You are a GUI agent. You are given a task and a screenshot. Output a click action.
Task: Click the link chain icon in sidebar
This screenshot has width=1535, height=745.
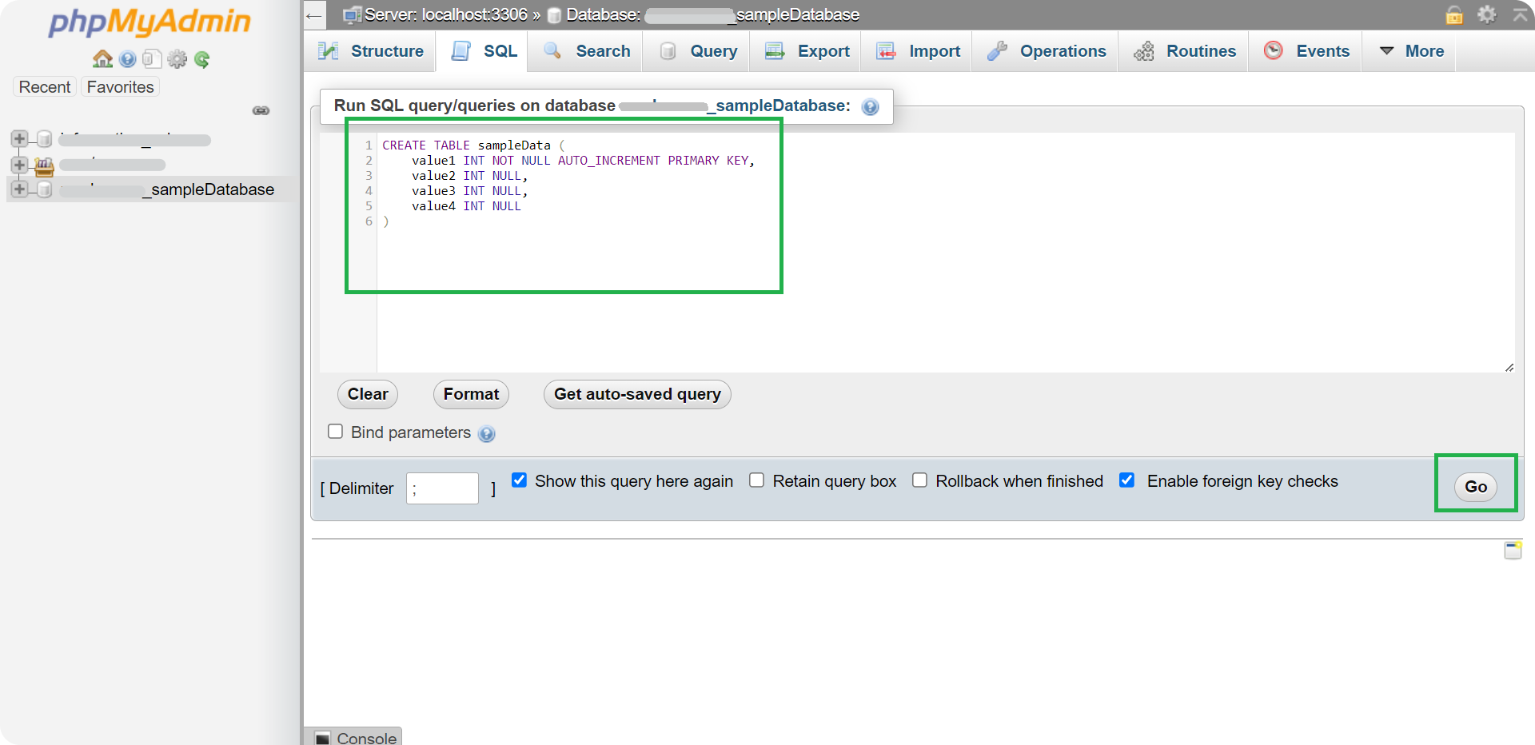261,110
